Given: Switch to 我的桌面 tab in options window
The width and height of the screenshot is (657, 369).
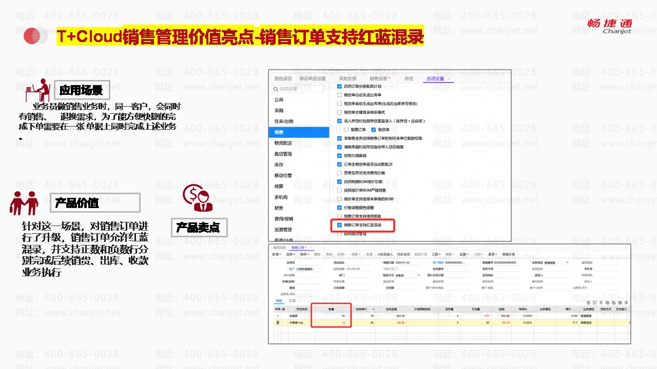Looking at the screenshot, I should pos(283,78).
